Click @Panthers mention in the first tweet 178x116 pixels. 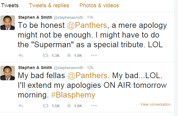click(x=87, y=25)
